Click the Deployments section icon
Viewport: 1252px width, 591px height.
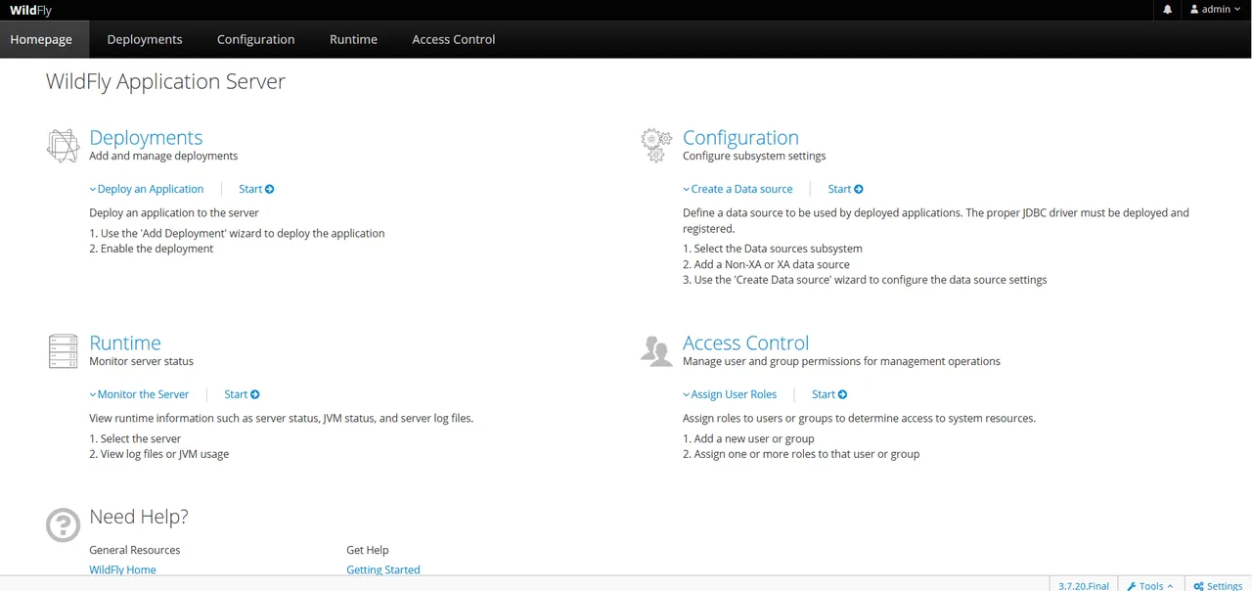63,146
